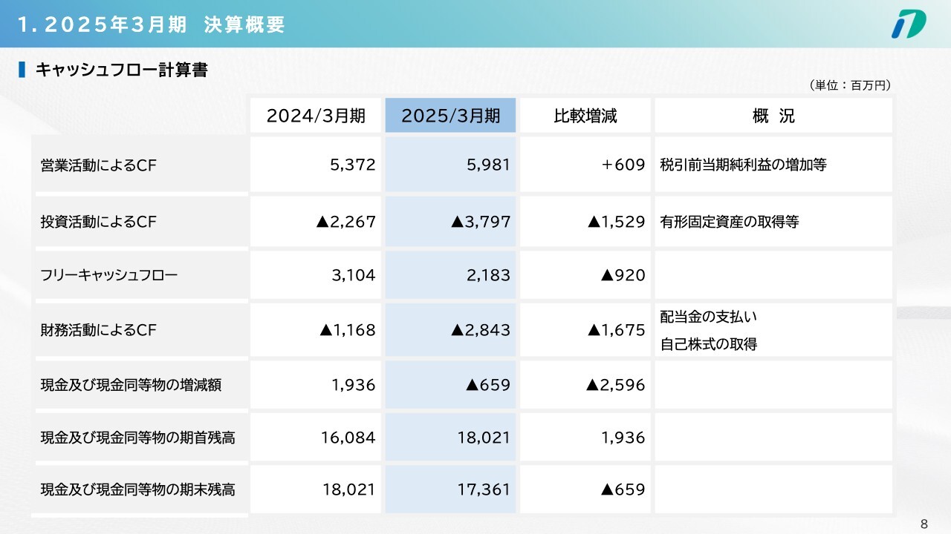951x534 pixels.
Task: Click the company logo at top right
Action: click(909, 24)
